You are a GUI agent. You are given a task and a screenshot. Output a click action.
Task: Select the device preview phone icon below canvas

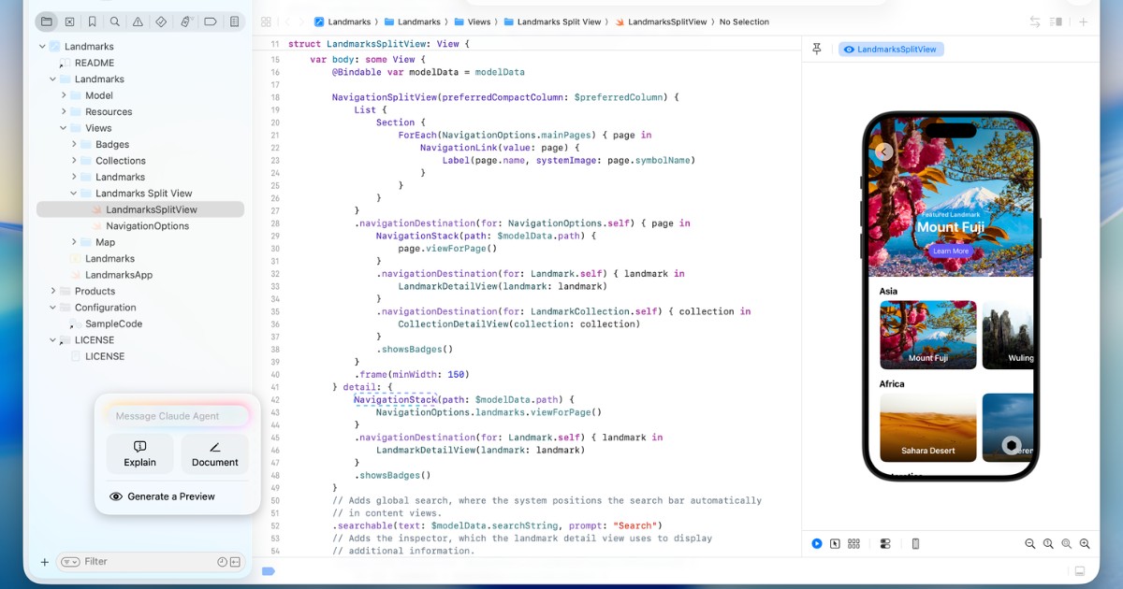(x=915, y=543)
